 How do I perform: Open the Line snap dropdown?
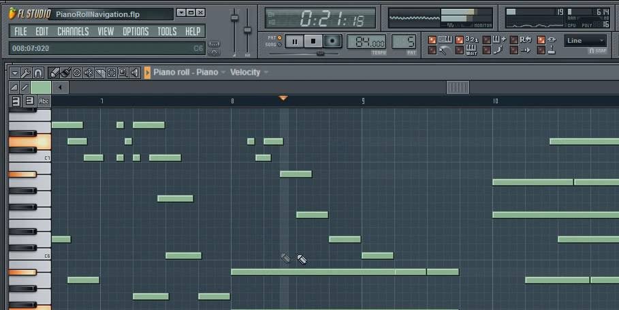pyautogui.click(x=585, y=41)
